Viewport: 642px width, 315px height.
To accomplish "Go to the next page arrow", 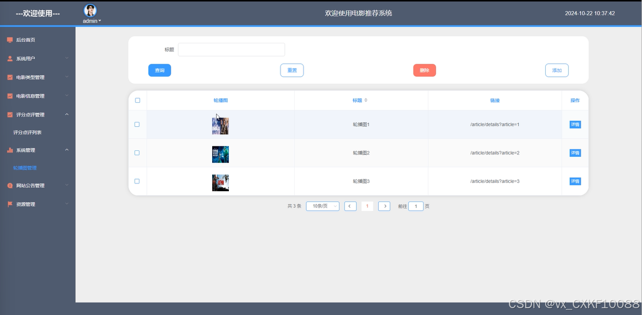I will click(384, 206).
